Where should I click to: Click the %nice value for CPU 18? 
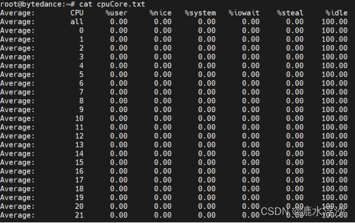(x=163, y=189)
